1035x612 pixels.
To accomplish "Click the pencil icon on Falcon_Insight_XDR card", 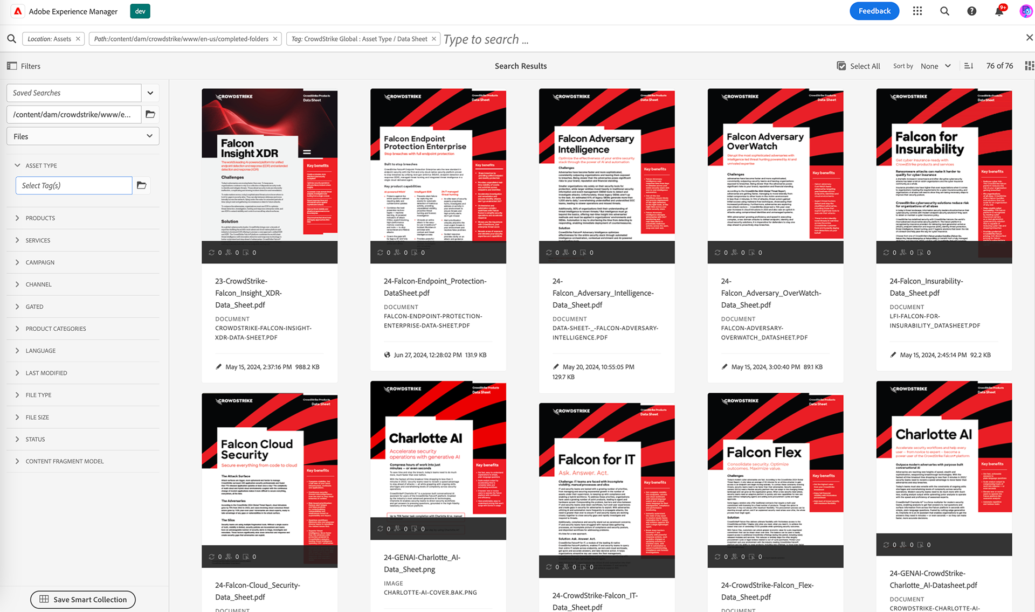I will 218,367.
